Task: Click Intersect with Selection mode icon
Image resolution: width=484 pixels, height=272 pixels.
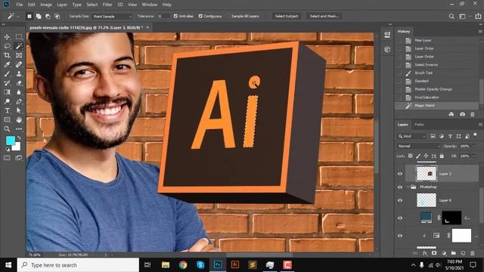Action: (x=57, y=16)
